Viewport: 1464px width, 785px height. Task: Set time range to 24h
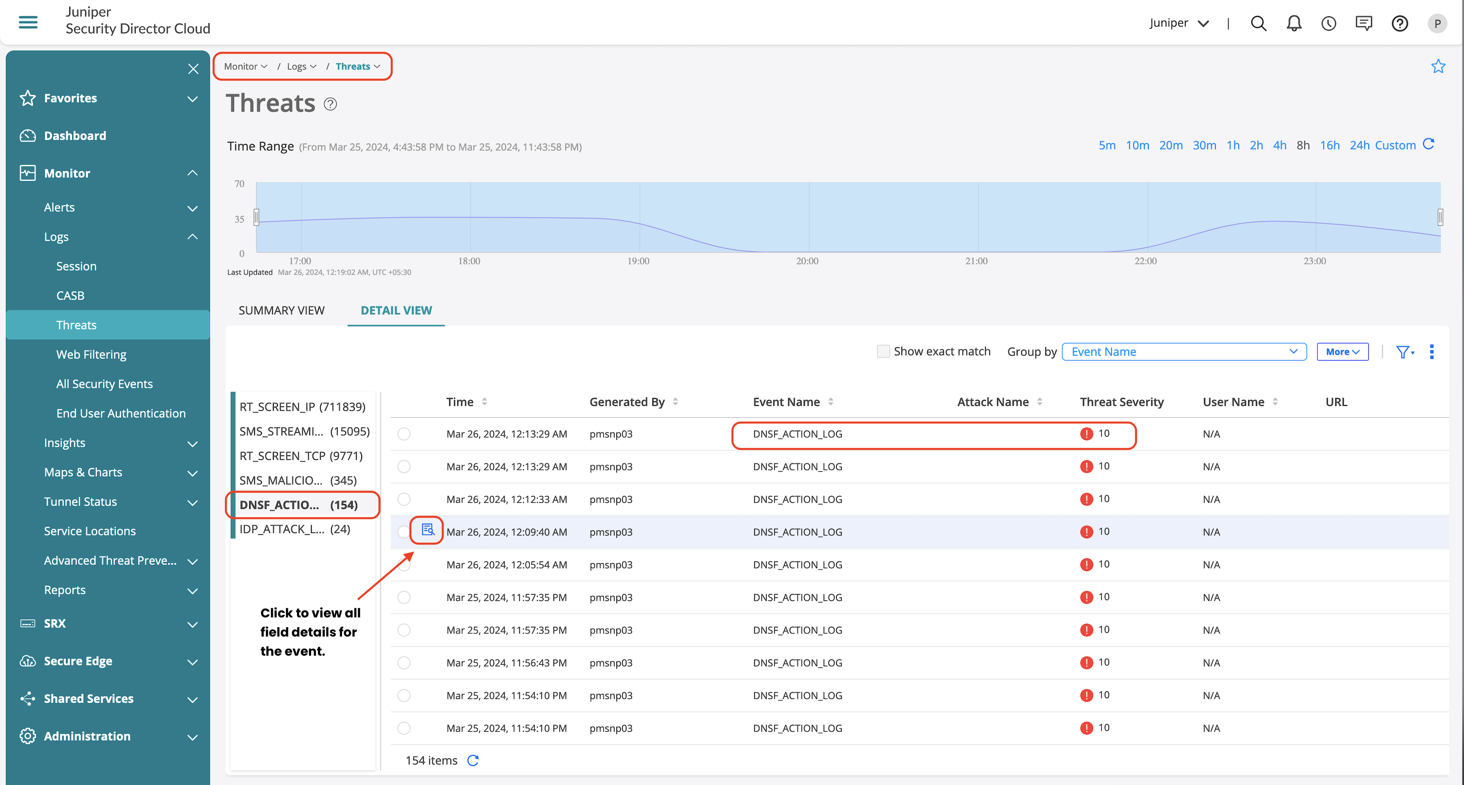click(x=1359, y=145)
